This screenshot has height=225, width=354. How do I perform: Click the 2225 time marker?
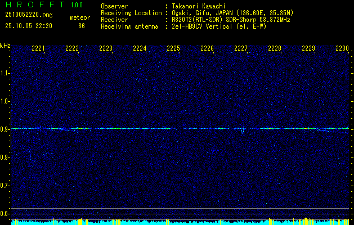(x=173, y=48)
